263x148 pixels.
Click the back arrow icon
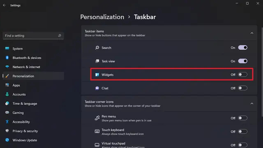[x=4, y=5]
